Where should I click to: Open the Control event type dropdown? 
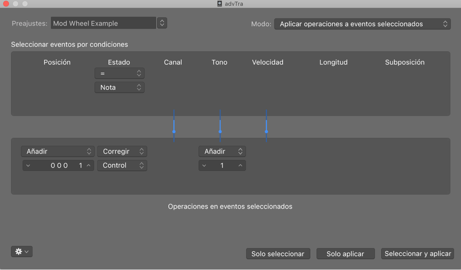point(122,166)
